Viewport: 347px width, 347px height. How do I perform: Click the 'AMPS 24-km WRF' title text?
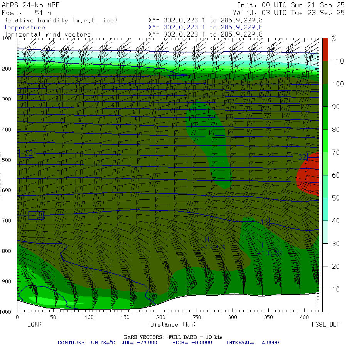[x=30, y=5]
